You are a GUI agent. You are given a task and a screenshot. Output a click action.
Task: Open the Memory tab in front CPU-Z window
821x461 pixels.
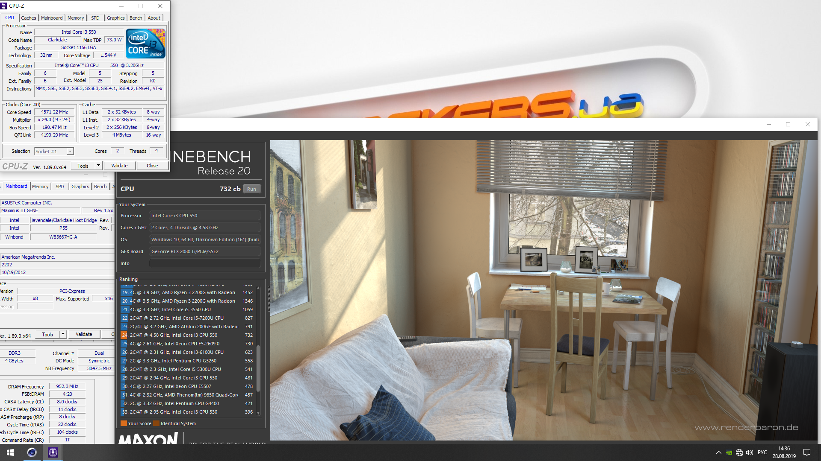[76, 18]
